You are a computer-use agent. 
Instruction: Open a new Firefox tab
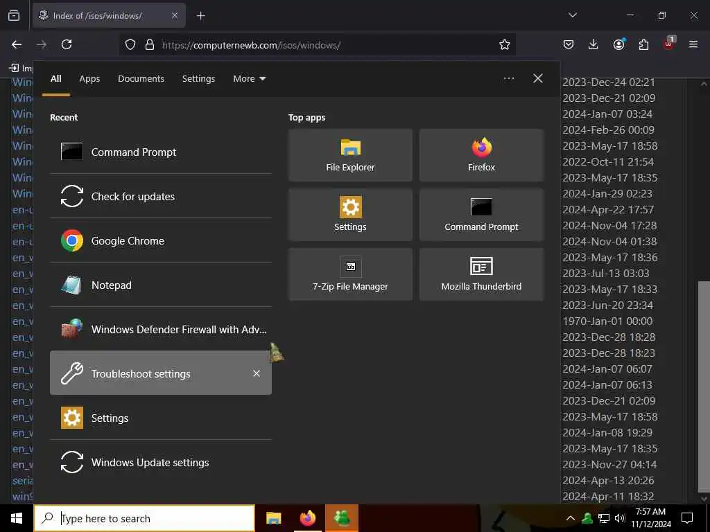[200, 16]
